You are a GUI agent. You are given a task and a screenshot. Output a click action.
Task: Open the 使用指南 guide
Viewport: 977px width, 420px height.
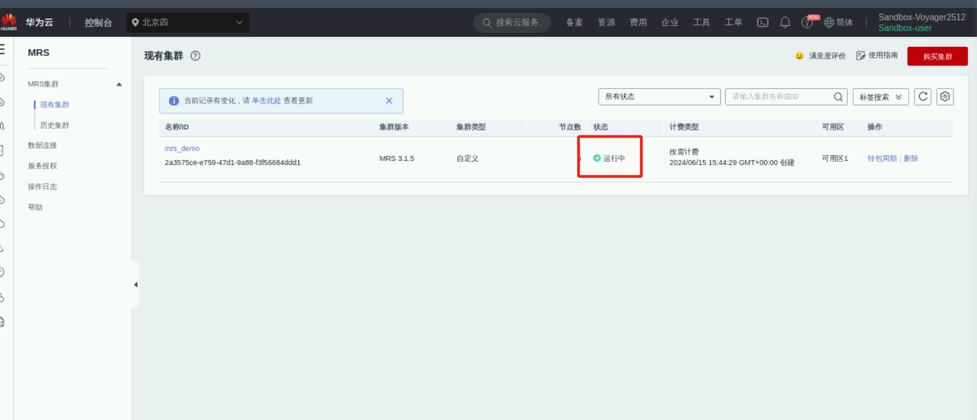(x=877, y=55)
